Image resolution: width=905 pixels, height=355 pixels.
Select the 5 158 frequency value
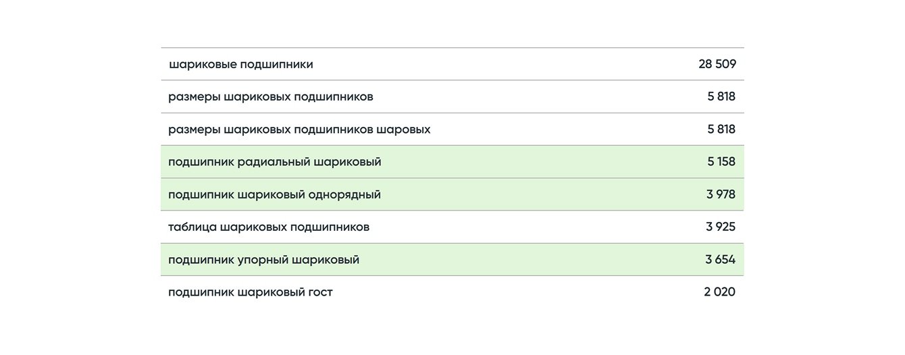721,162
